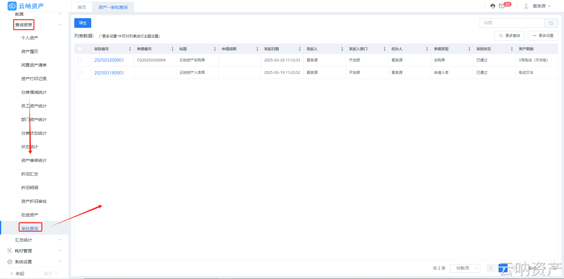This screenshot has height=279, width=564.
Task: Open column menu for 发起人 header
Action: (x=342, y=49)
